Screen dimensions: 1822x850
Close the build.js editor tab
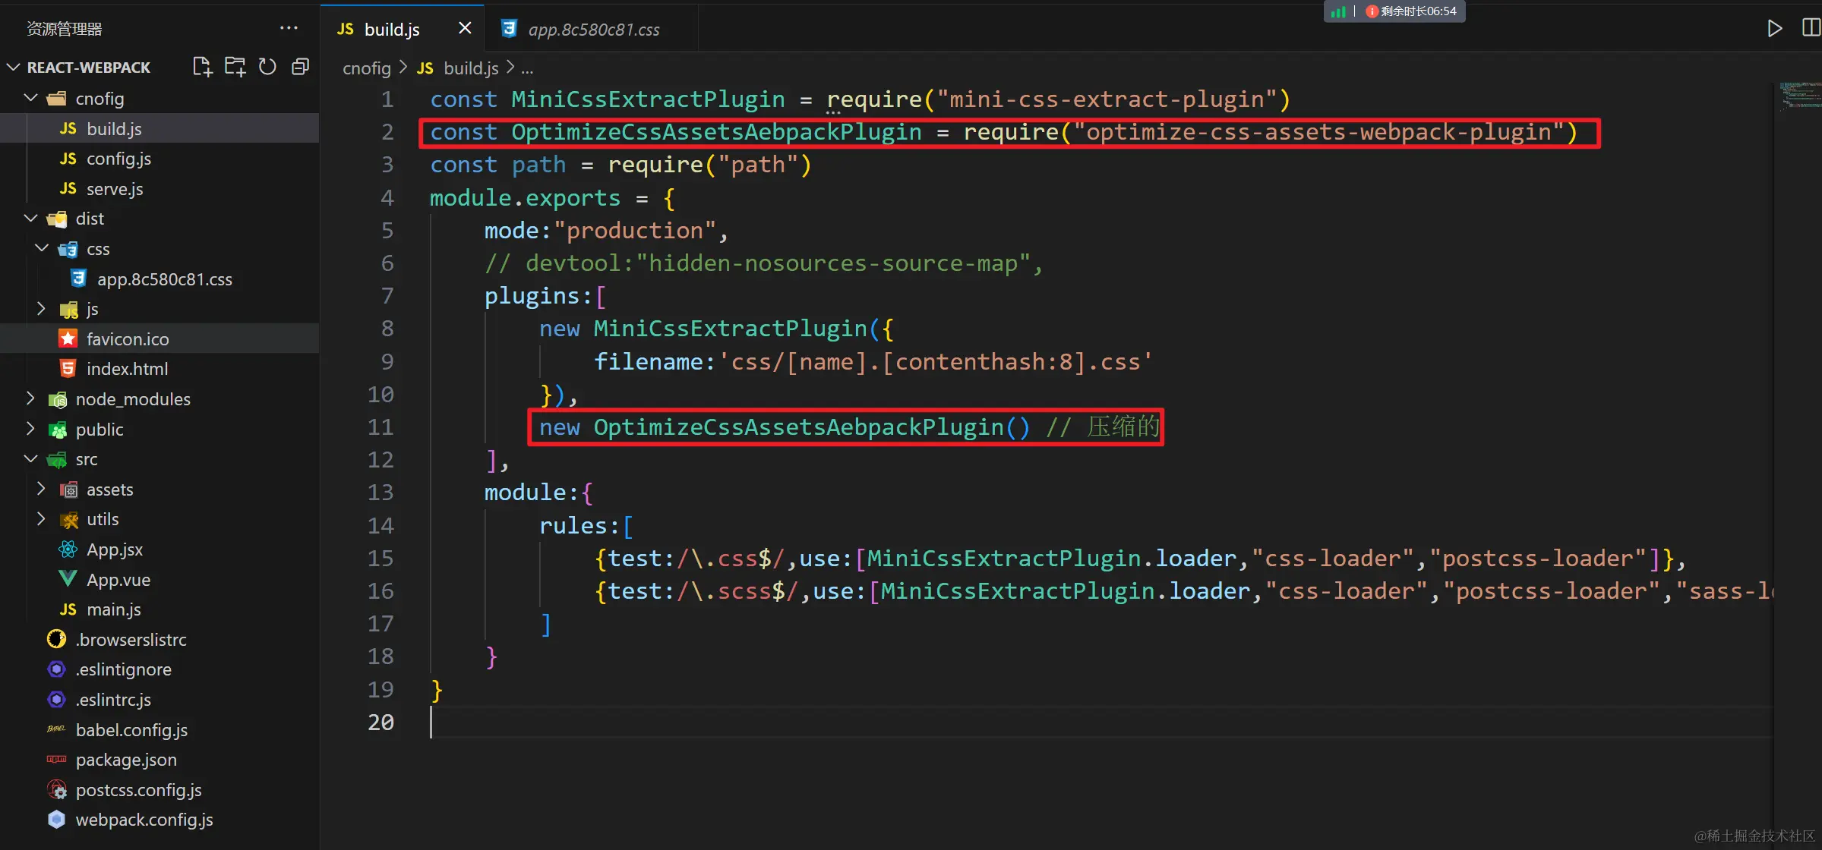click(465, 29)
